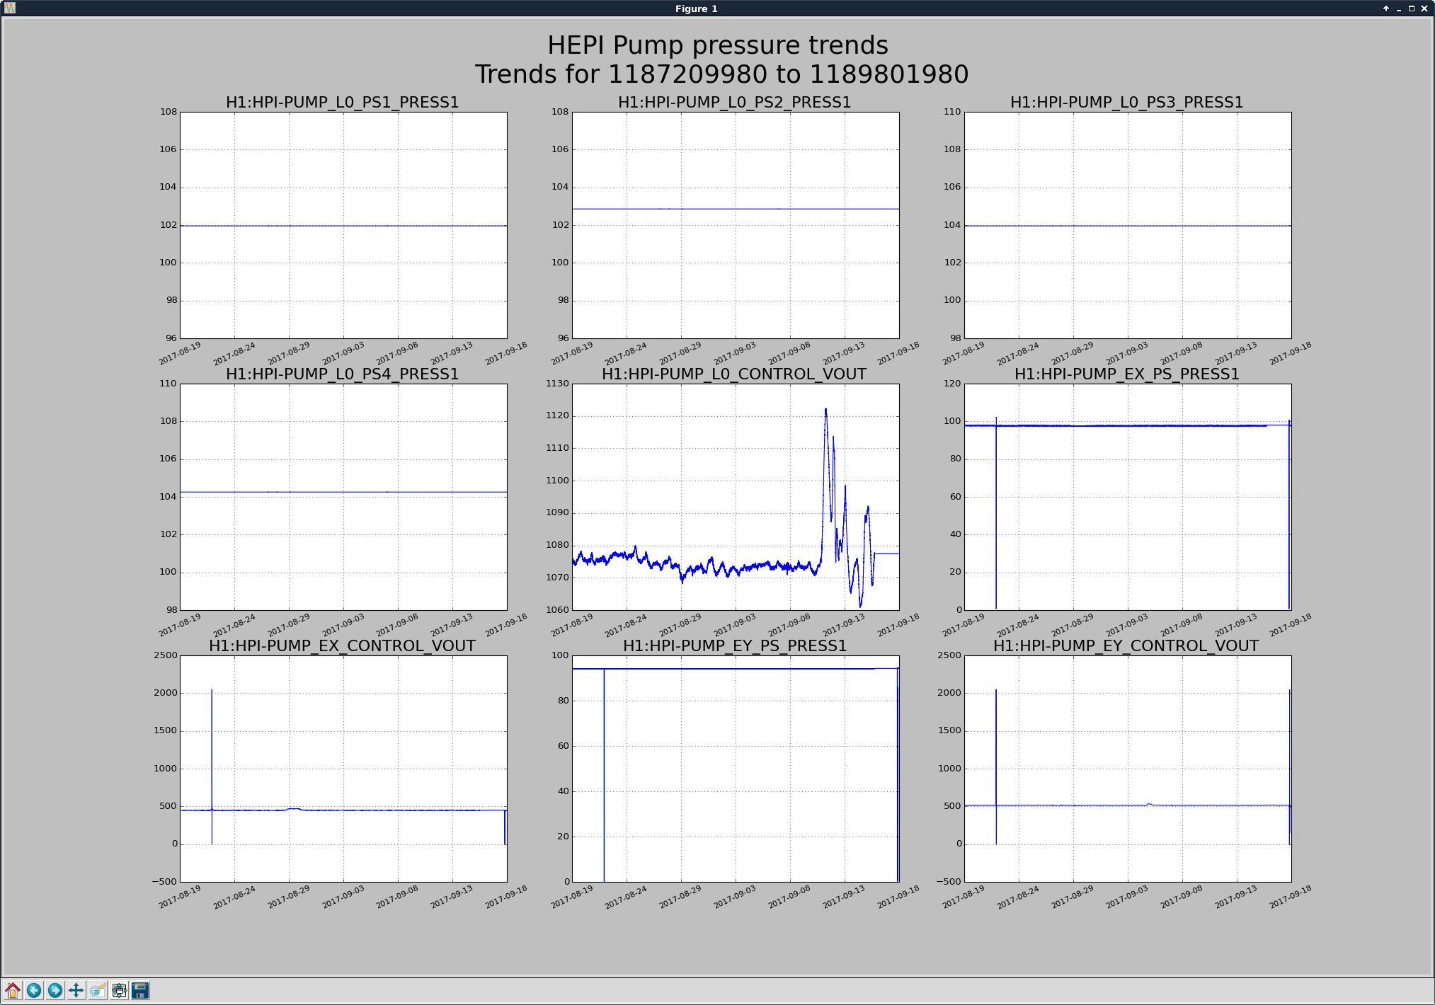Click the large peak in L0_CONTROL_VOUT plot
The image size is (1435, 1005).
click(x=825, y=410)
